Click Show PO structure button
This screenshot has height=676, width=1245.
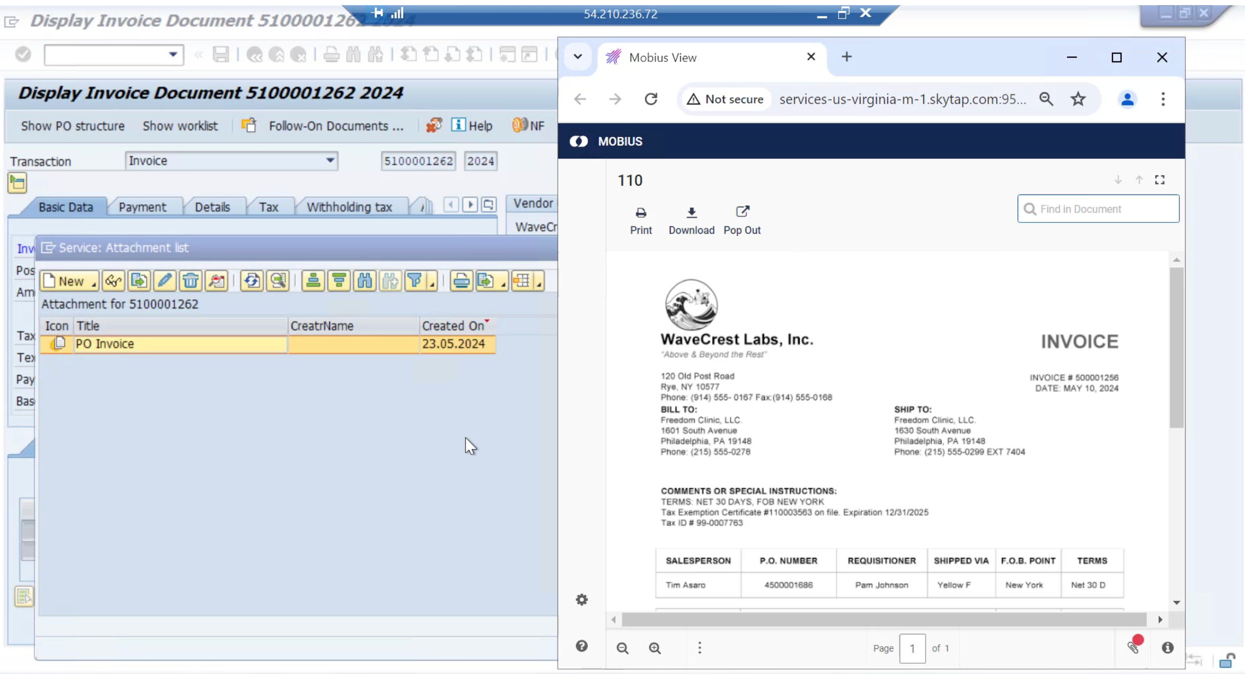[72, 126]
